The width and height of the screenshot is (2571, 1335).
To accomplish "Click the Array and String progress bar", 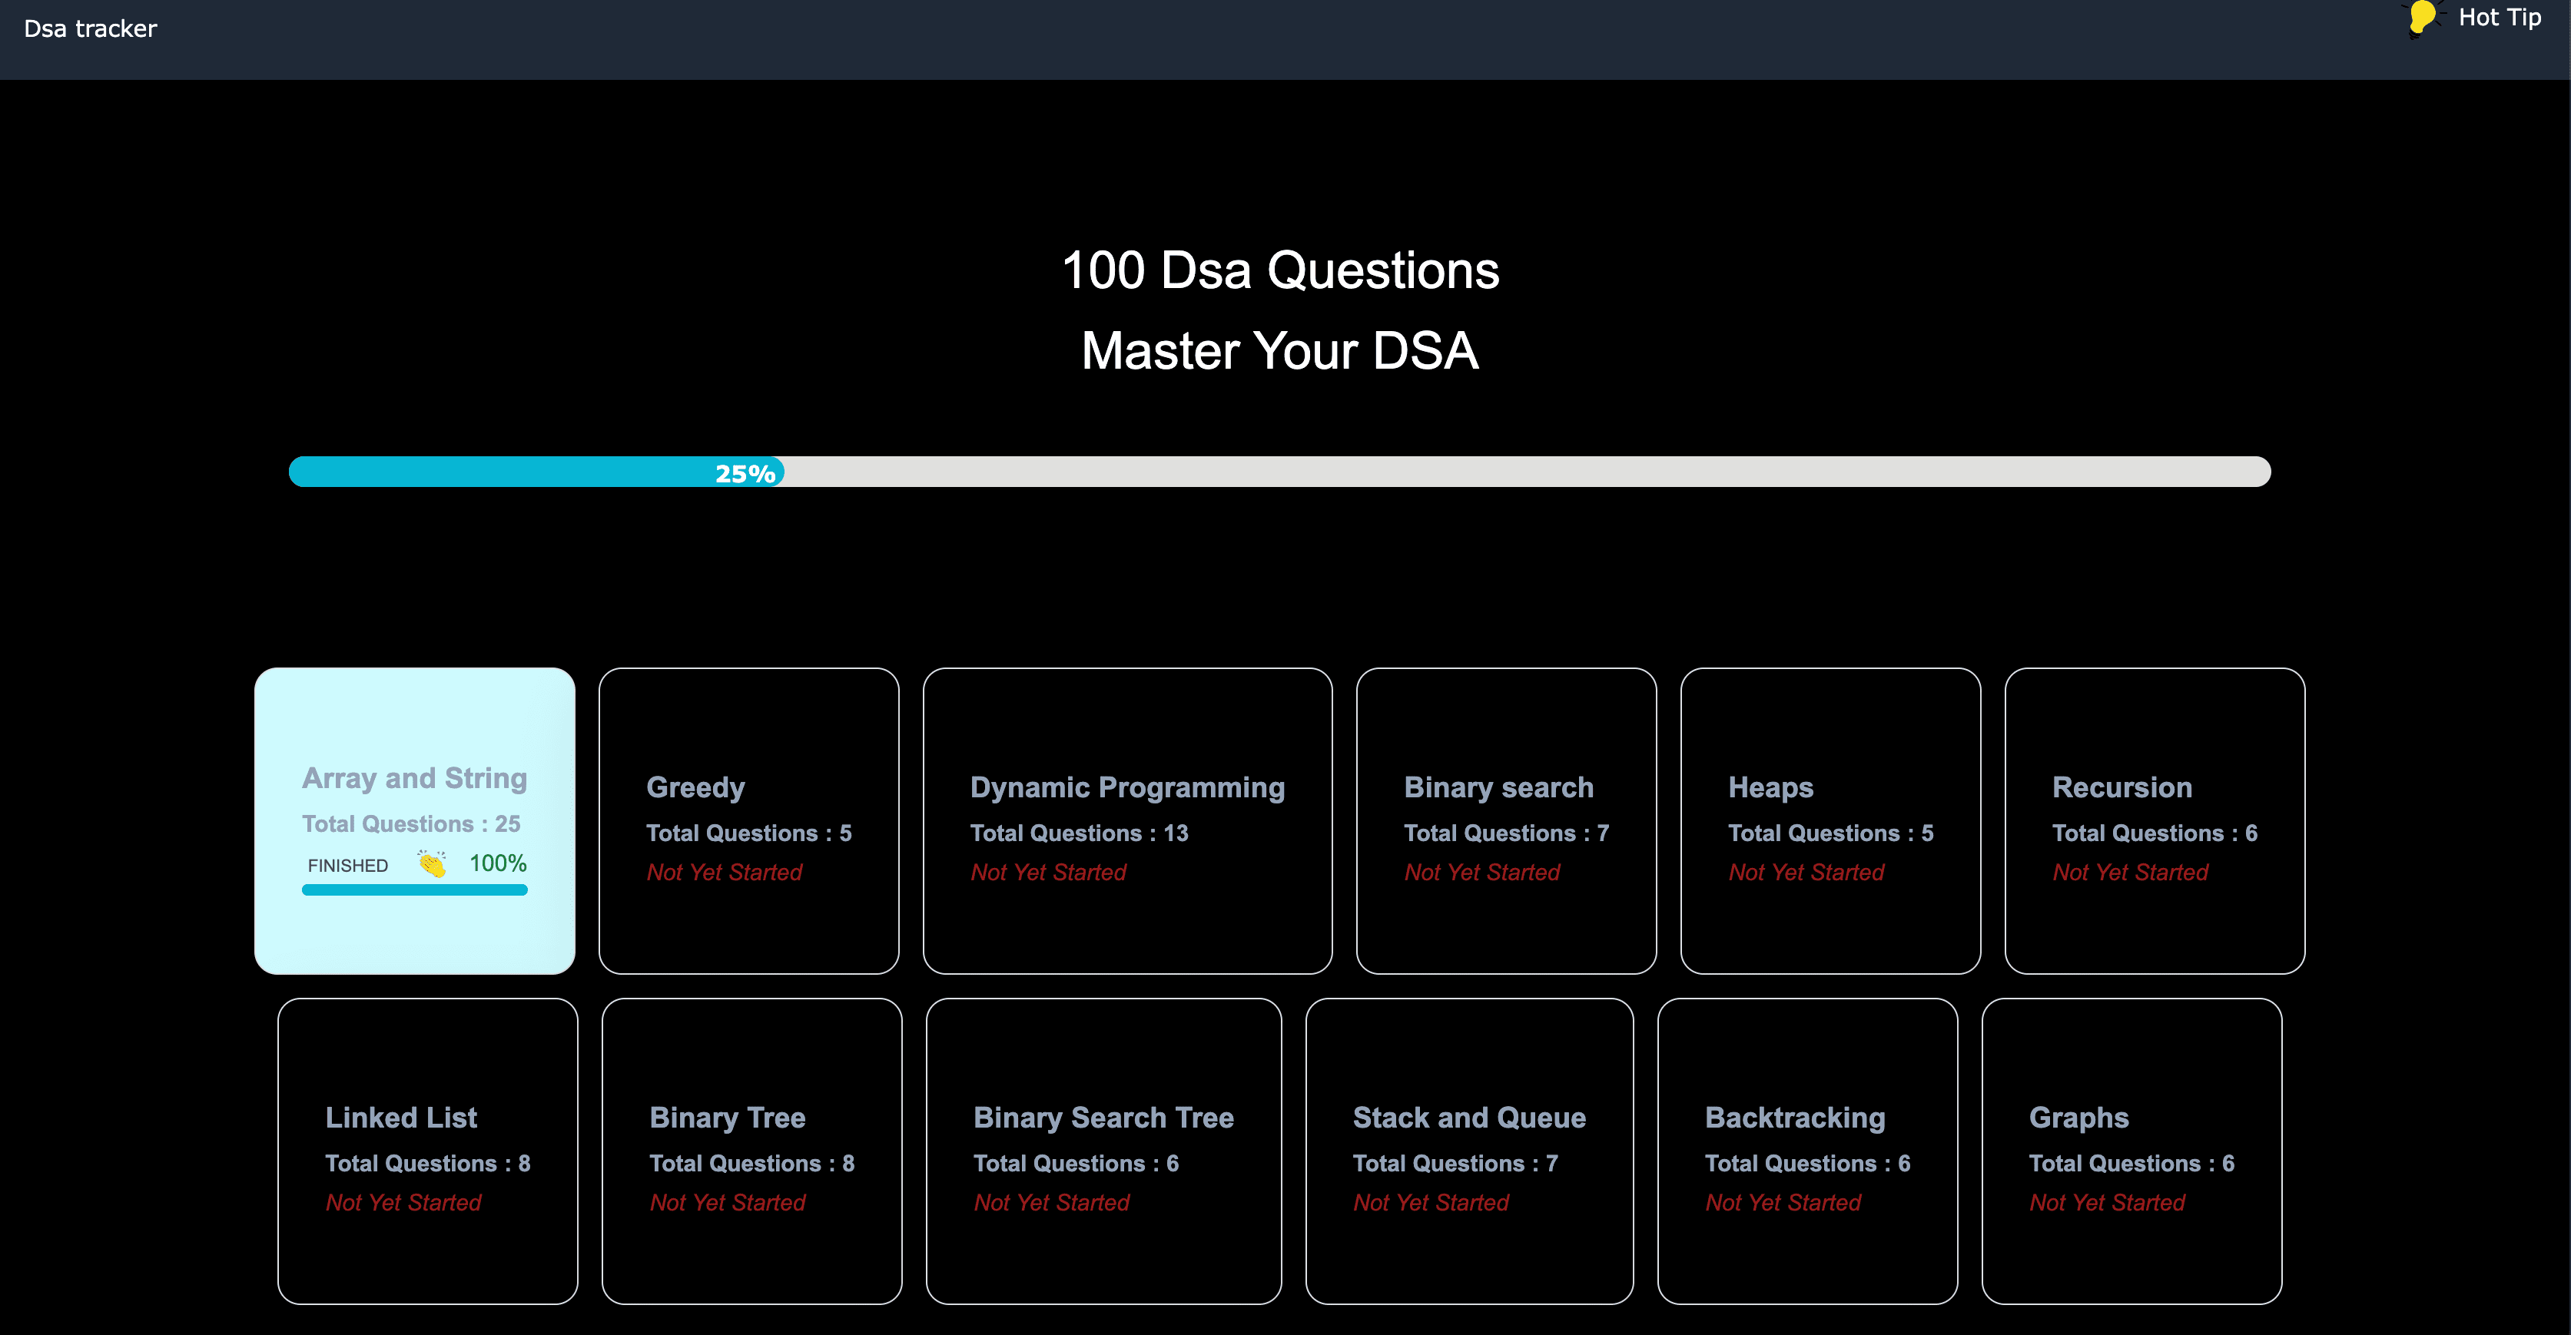I will click(414, 890).
